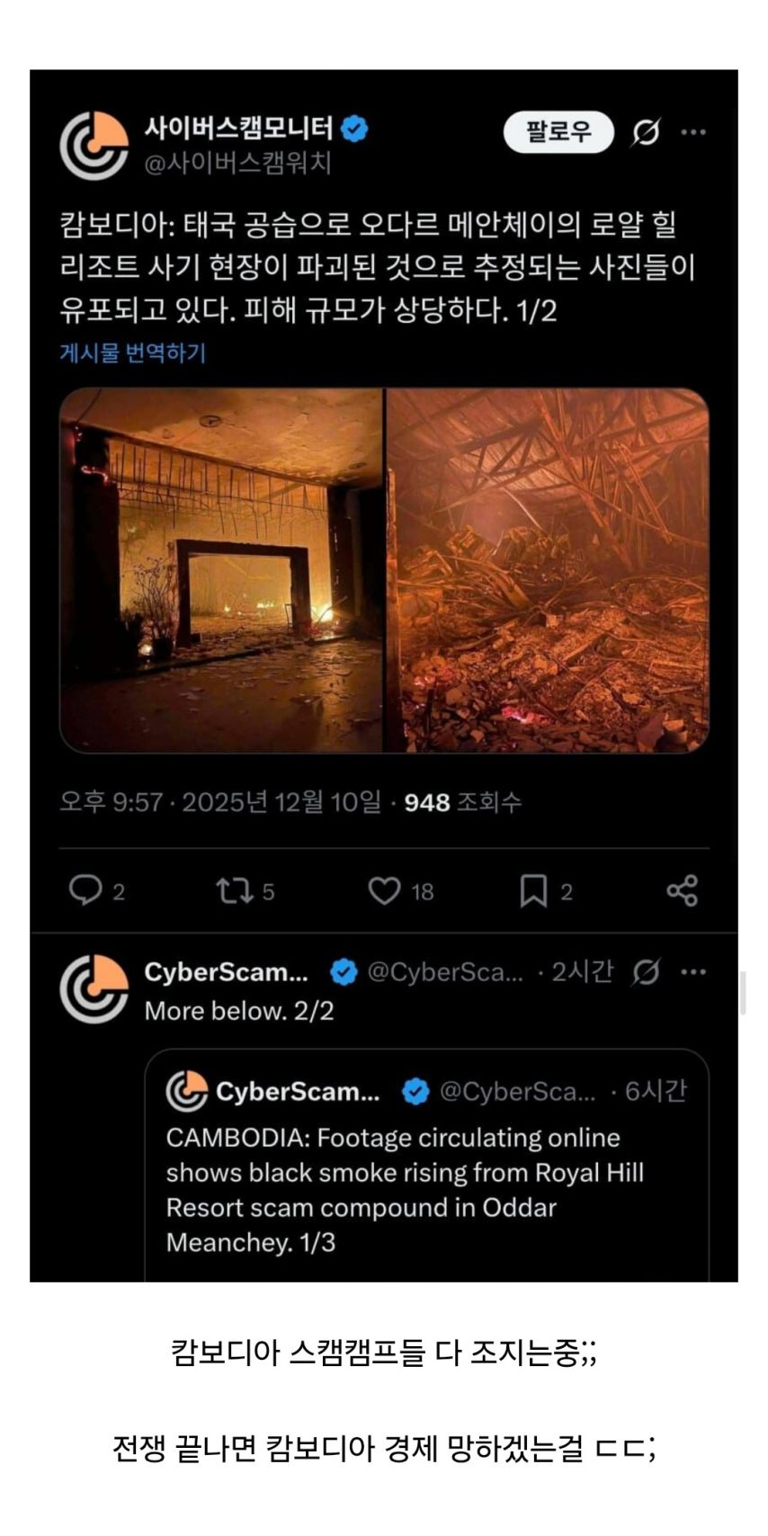Click the repost arrows icon
Image resolution: width=768 pixels, height=1536 pixels.
pyautogui.click(x=234, y=890)
